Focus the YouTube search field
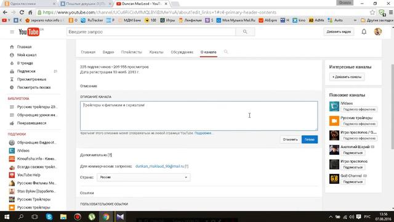Image resolution: width=394 pixels, height=222 pixels. (x=151, y=32)
